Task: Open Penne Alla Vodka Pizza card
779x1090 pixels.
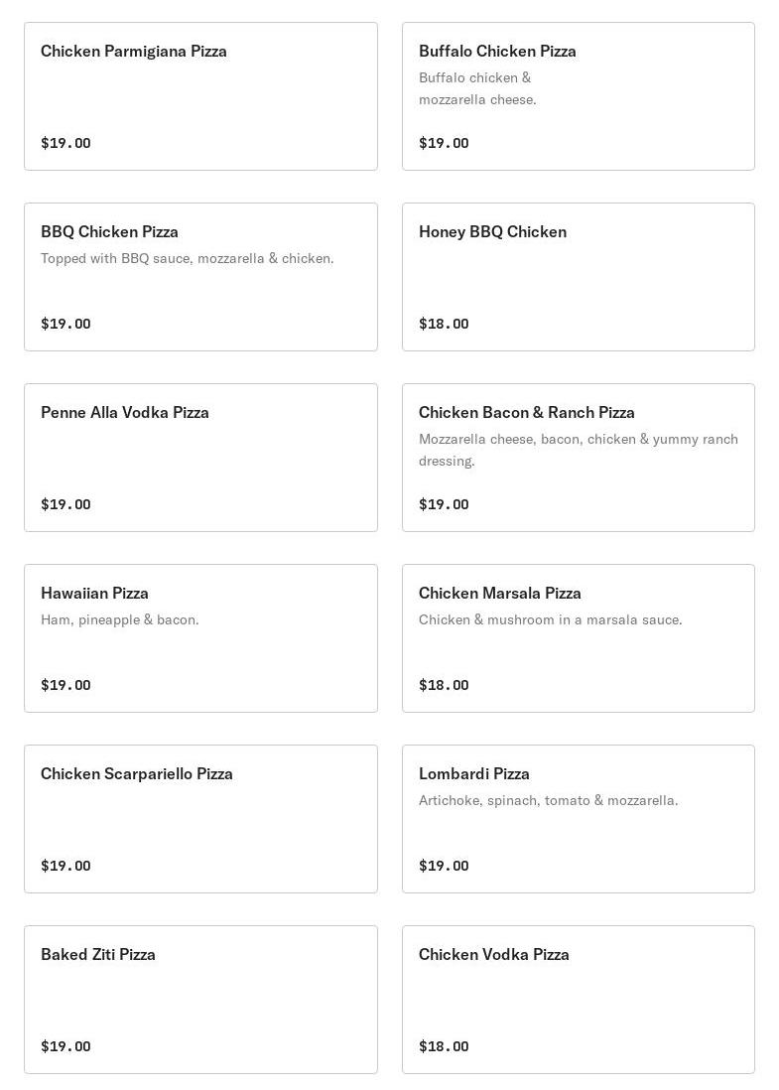Action: pyautogui.click(x=200, y=458)
